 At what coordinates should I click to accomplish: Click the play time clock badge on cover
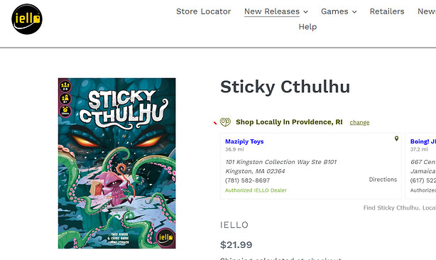pos(65,111)
